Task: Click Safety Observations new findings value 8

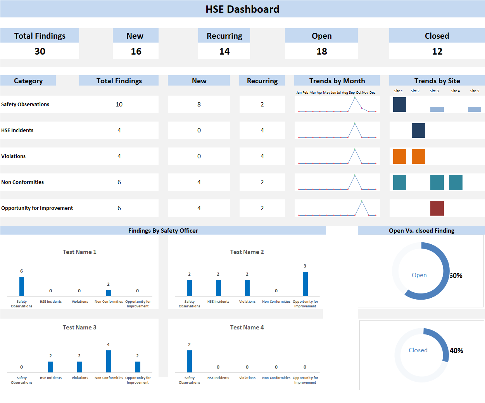Action: (x=199, y=104)
